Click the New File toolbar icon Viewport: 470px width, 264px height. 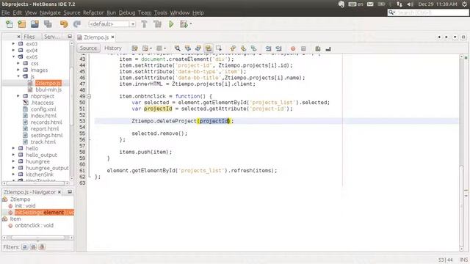point(10,24)
